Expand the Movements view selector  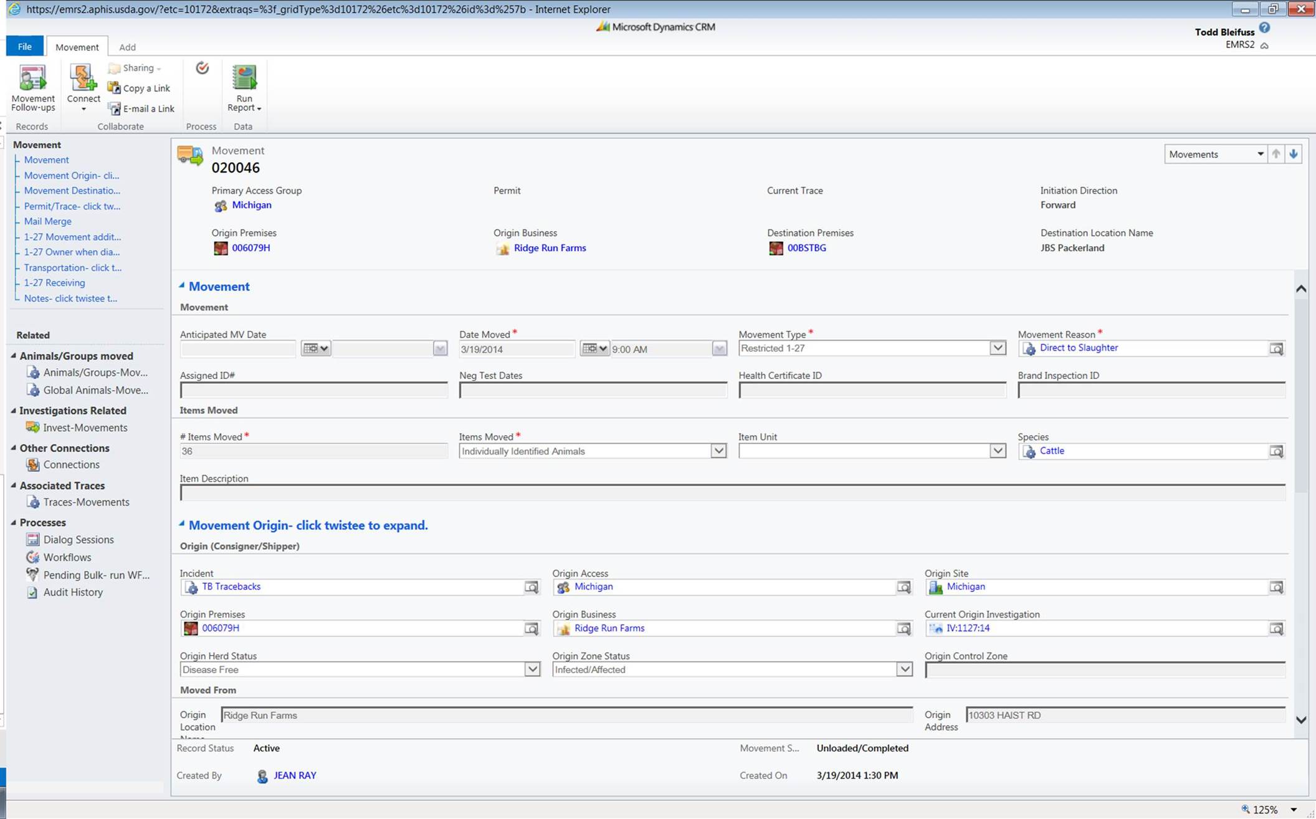tap(1259, 154)
